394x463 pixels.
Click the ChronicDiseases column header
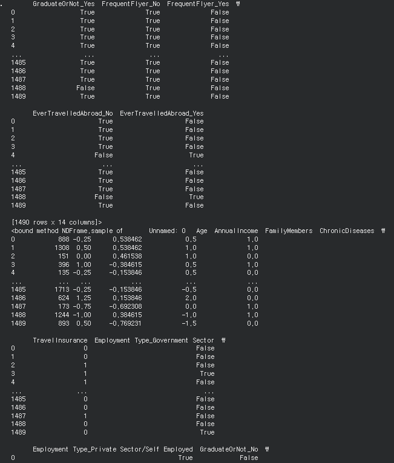pyautogui.click(x=347, y=231)
